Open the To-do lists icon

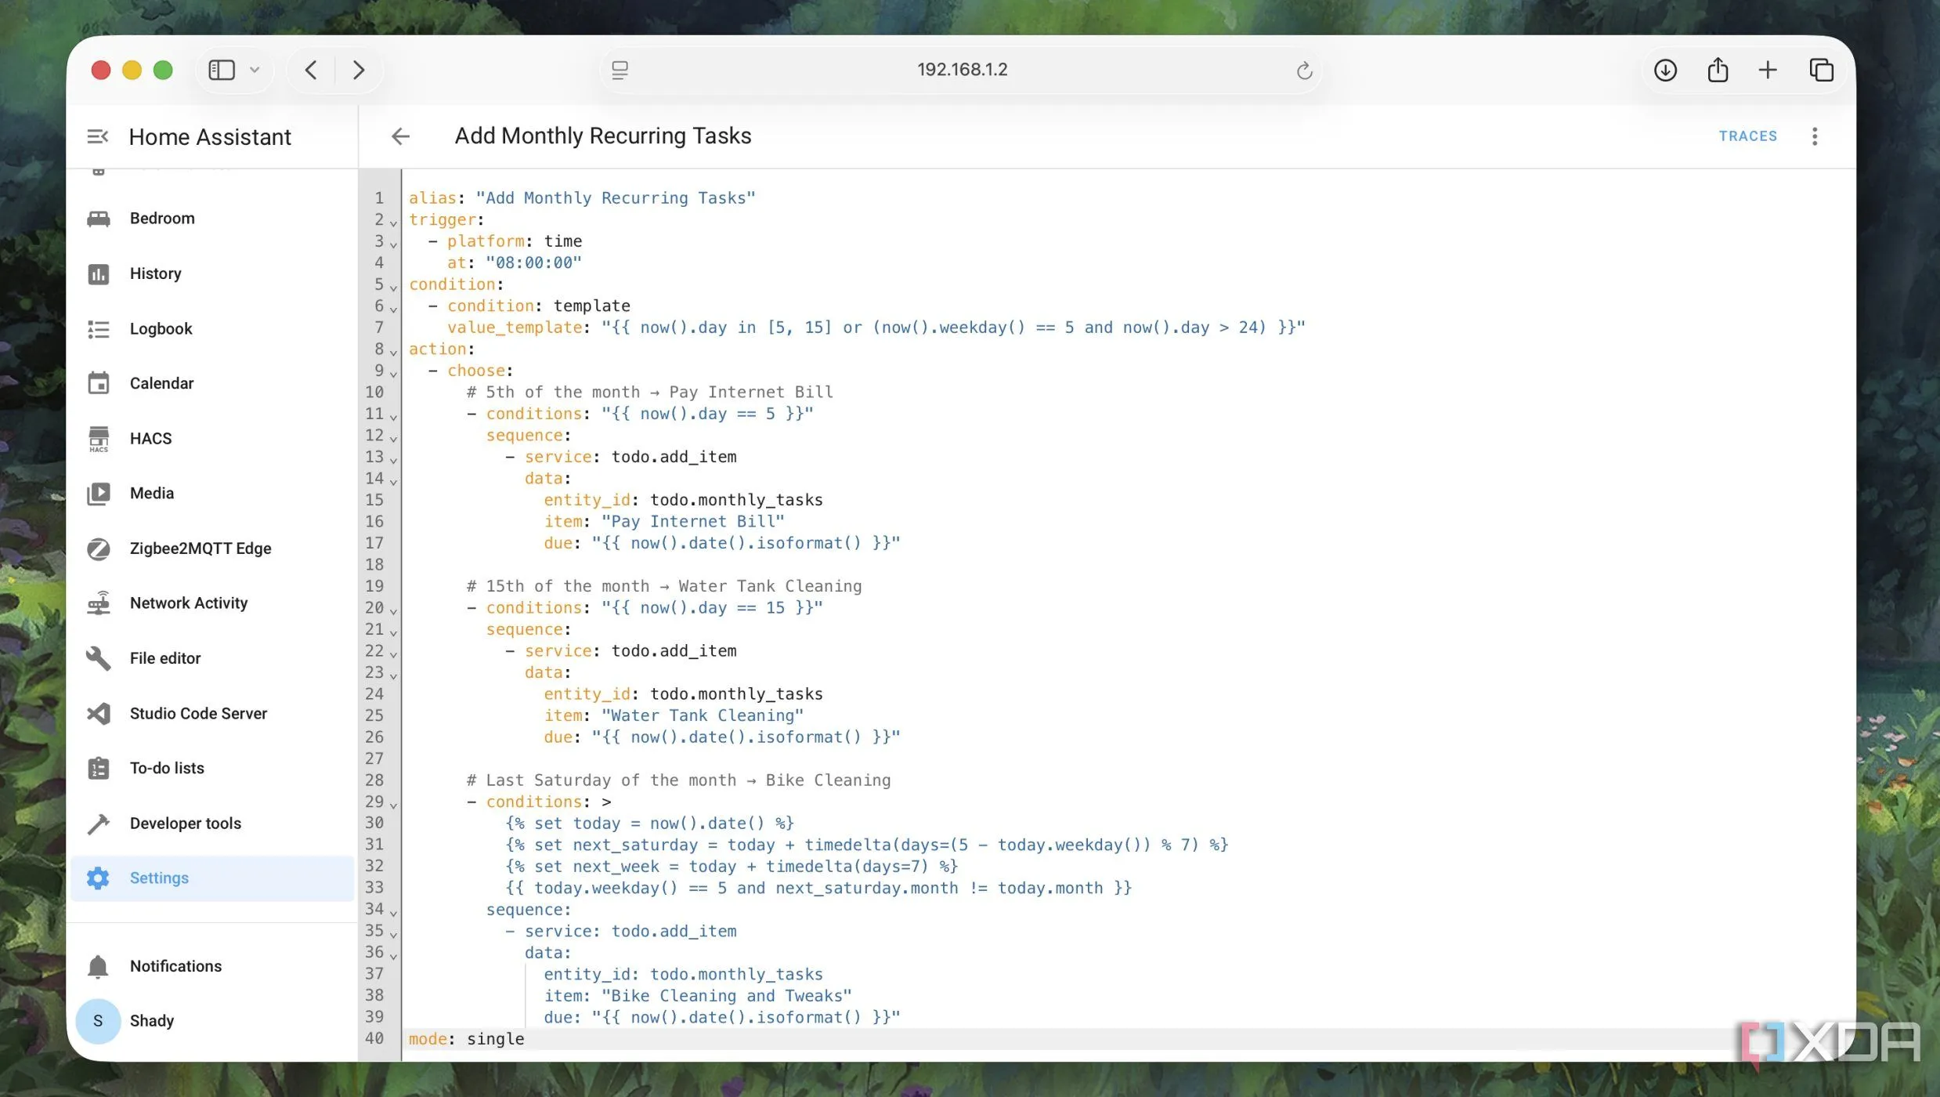click(99, 768)
